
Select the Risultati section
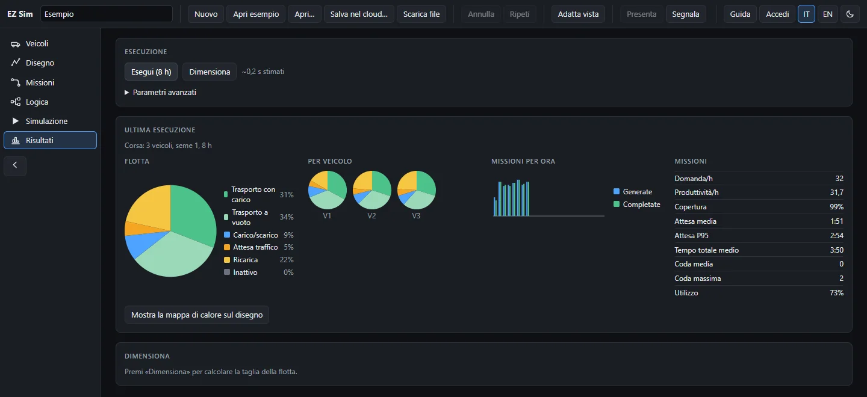[x=50, y=140]
